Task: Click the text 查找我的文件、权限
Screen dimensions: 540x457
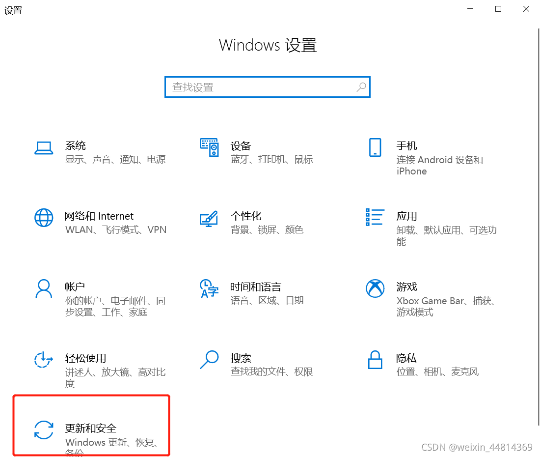Action: [x=272, y=371]
